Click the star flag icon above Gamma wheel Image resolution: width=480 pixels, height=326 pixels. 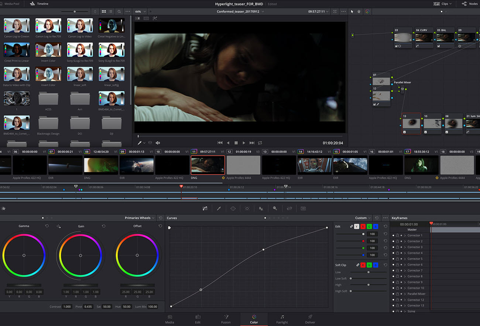tap(4, 208)
